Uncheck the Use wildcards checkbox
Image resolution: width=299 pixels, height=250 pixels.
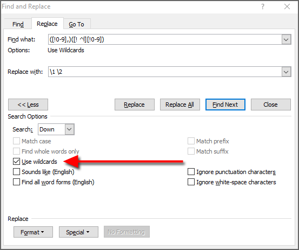click(16, 162)
